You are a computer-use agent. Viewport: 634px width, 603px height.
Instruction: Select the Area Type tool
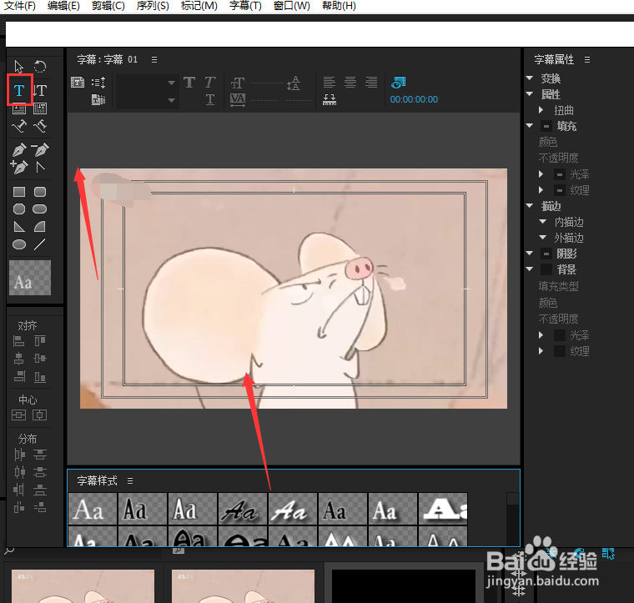19,108
